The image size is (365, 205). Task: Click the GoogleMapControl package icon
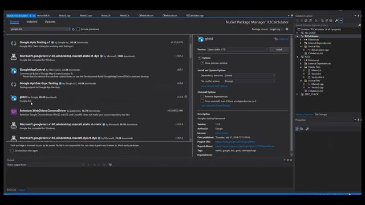tap(14, 71)
